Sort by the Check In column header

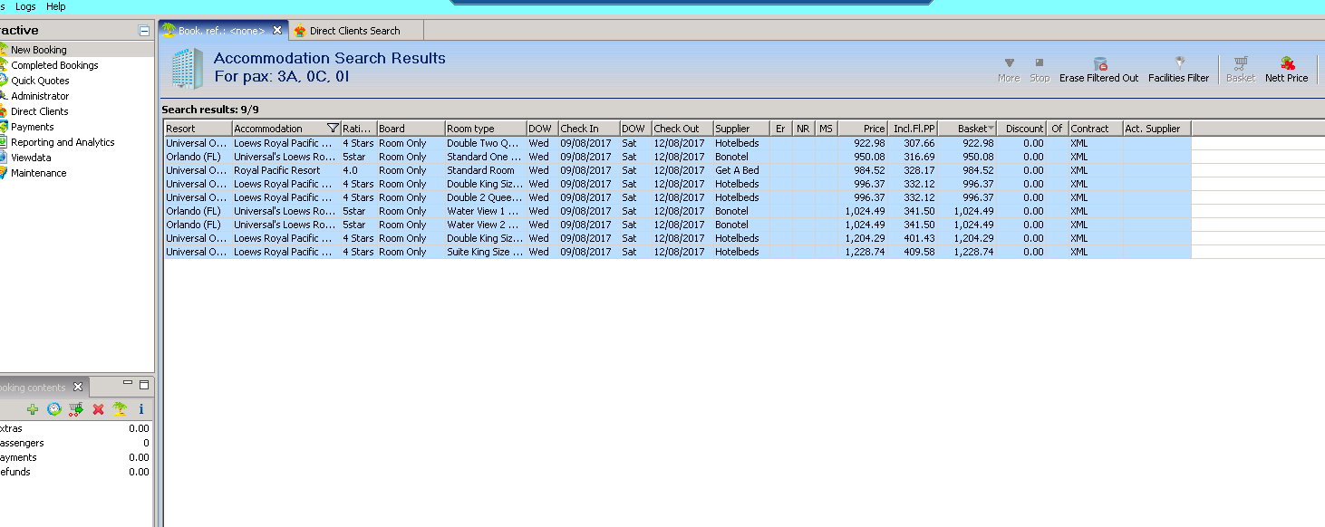coord(589,129)
